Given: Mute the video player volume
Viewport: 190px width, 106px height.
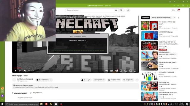Looking at the screenshot, I should pos(25,71).
